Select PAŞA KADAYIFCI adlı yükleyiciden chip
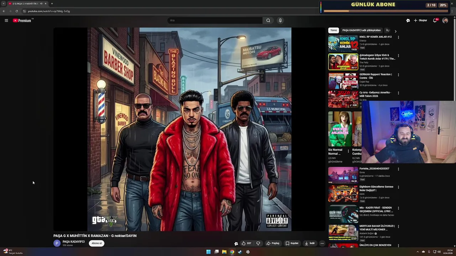456x256 pixels. tap(362, 30)
